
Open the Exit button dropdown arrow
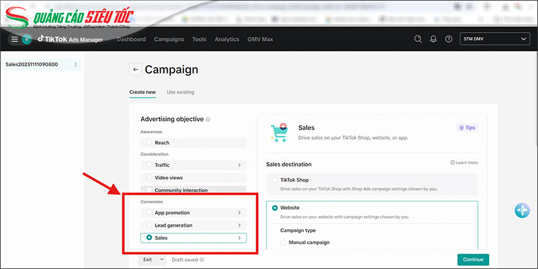point(161,259)
